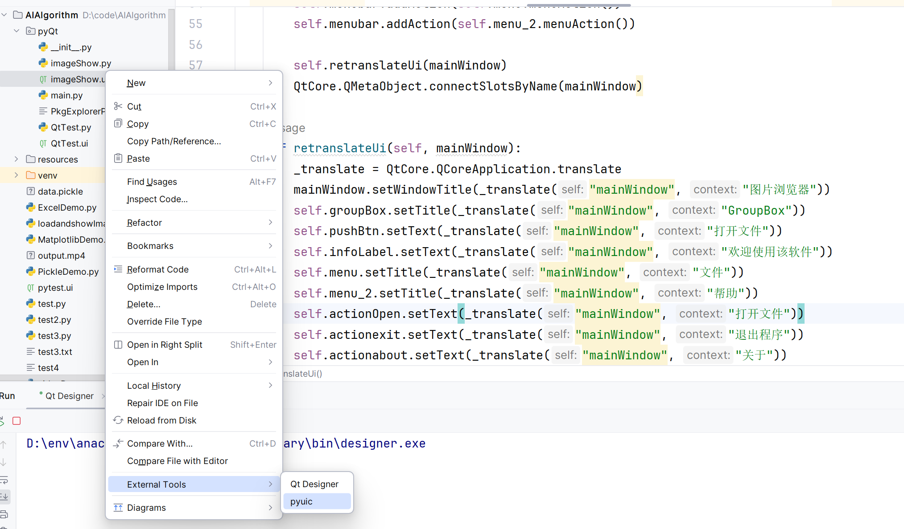Click the Cut scissors icon

(118, 106)
